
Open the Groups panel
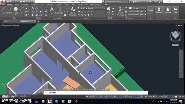[x=151, y=9]
